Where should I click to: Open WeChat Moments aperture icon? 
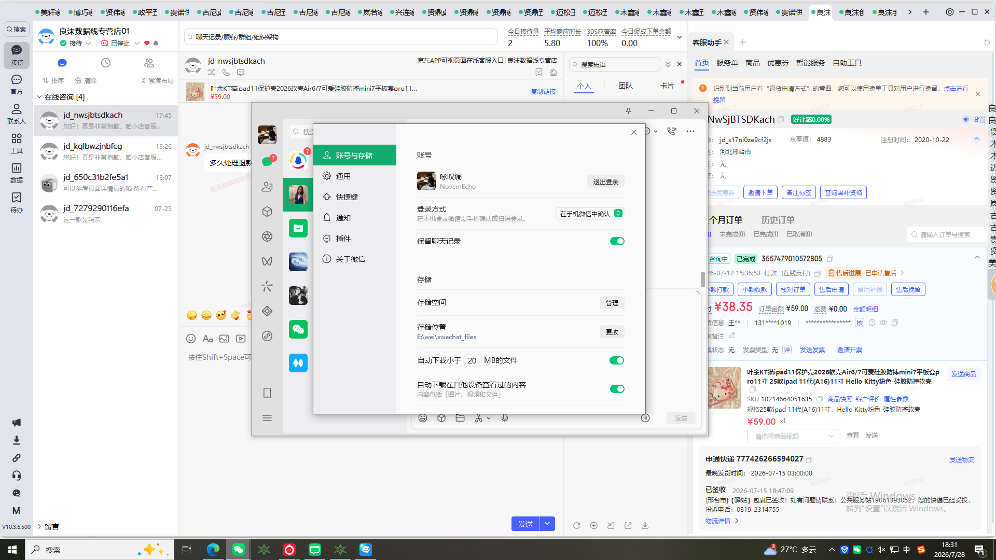[267, 236]
